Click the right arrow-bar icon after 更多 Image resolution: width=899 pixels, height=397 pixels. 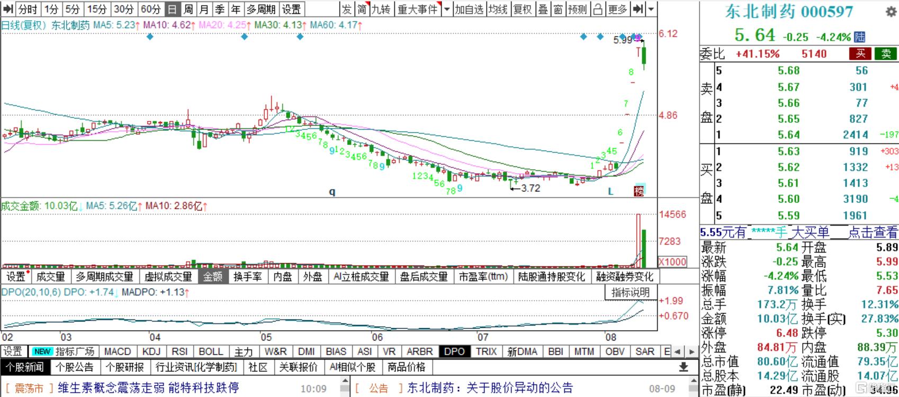point(638,9)
